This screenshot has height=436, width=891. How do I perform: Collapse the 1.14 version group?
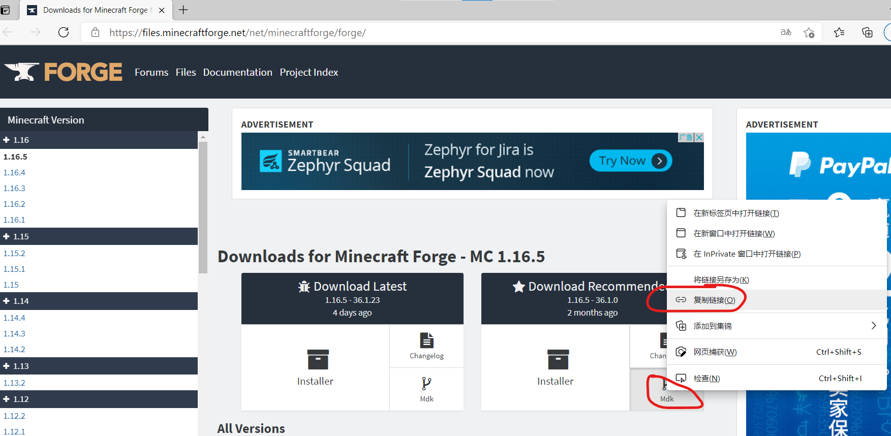7,301
